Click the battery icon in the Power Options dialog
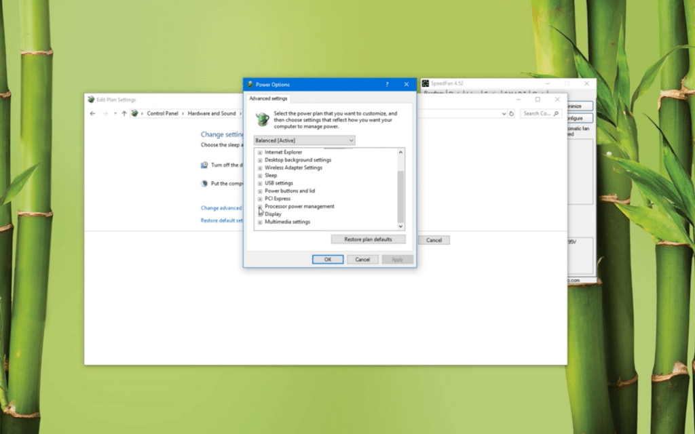The width and height of the screenshot is (695, 434). pyautogui.click(x=262, y=119)
